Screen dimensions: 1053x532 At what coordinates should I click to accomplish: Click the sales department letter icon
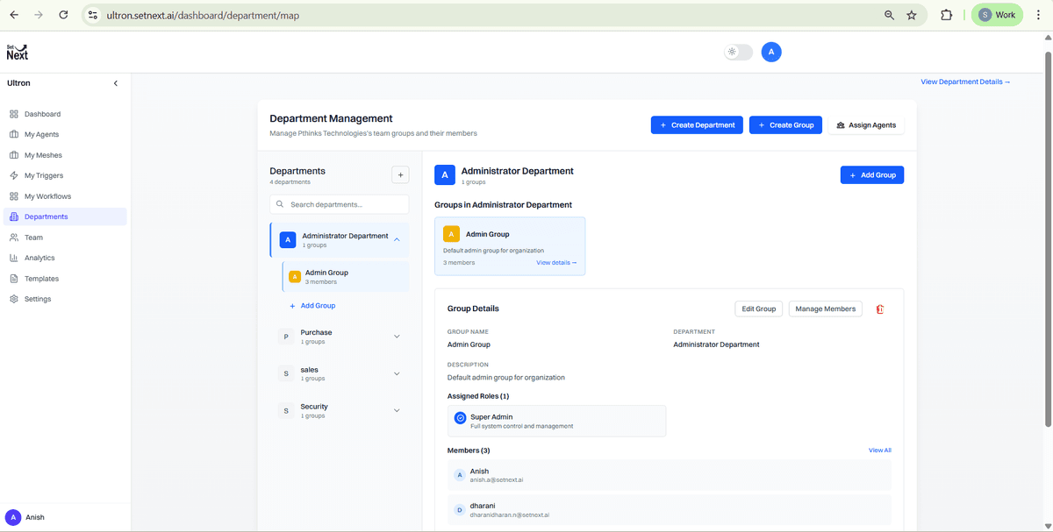point(286,373)
